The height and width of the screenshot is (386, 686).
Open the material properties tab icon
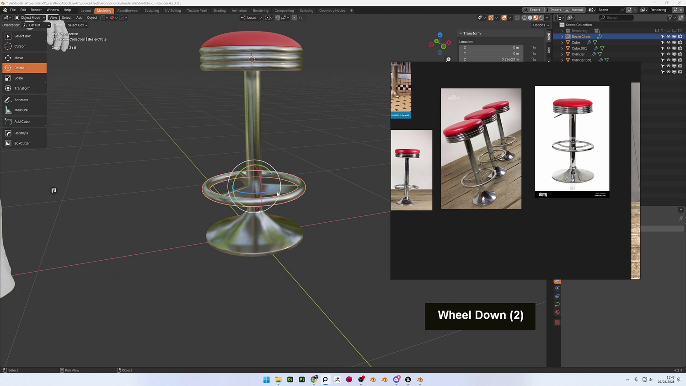pyautogui.click(x=557, y=312)
